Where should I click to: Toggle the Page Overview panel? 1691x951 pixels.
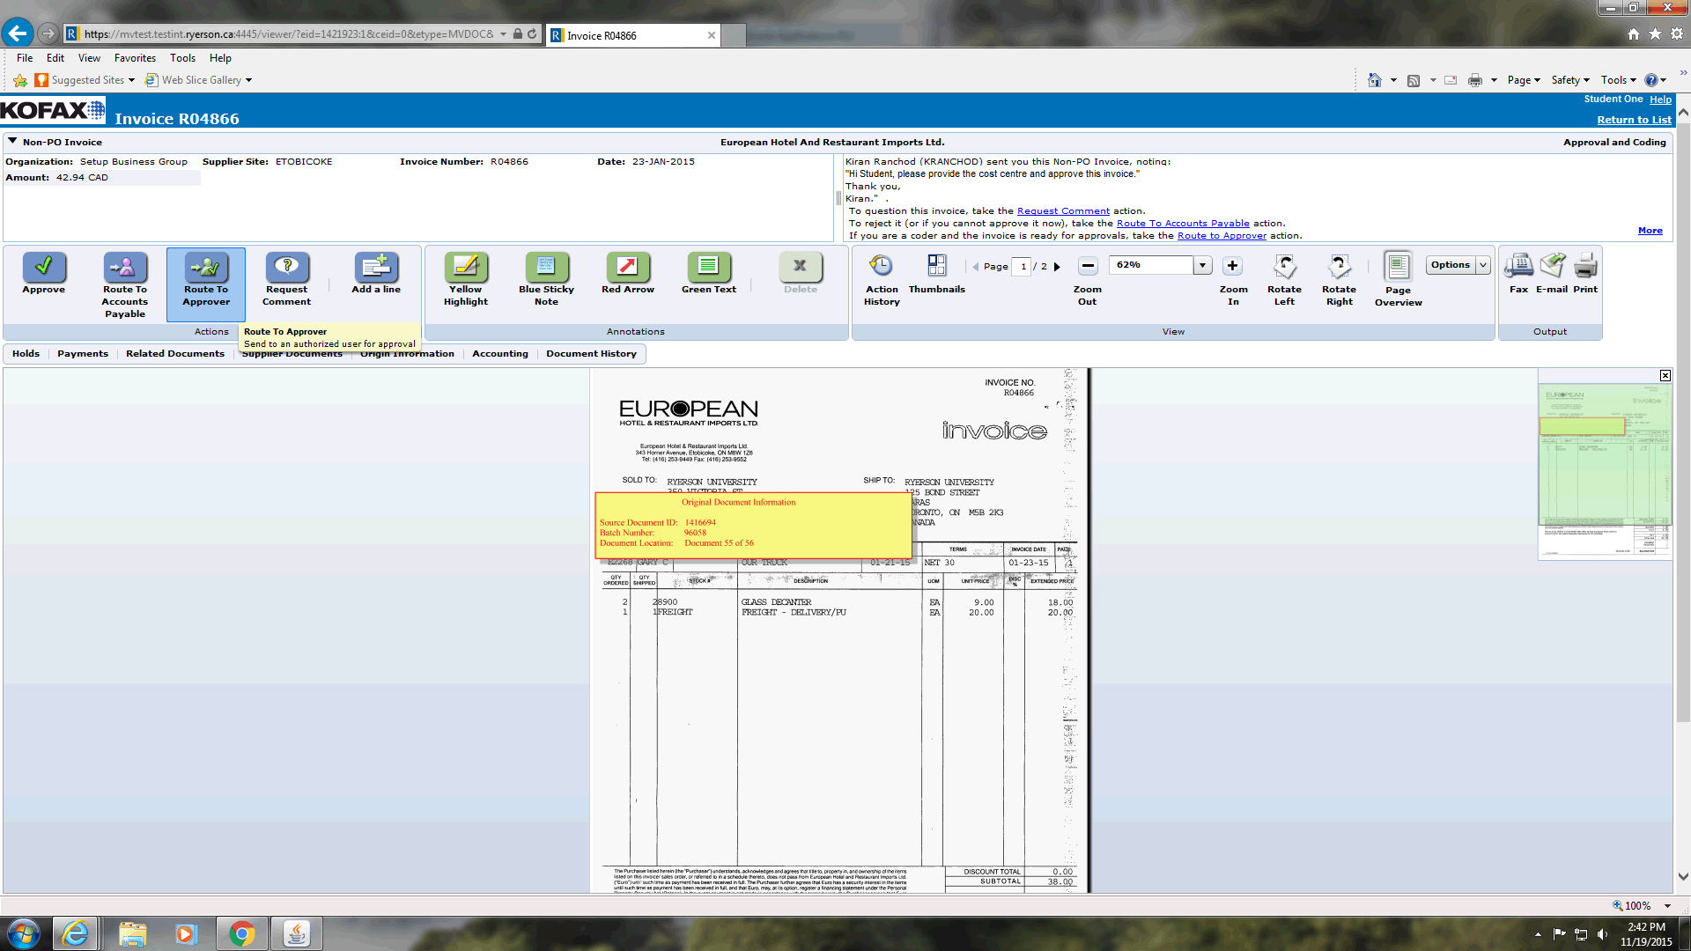tap(1398, 267)
